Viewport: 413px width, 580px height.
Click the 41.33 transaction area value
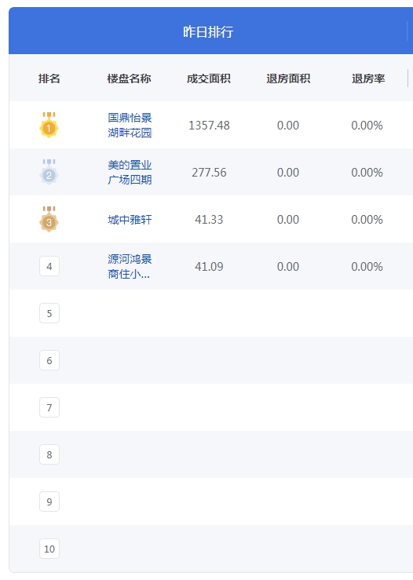tap(209, 219)
